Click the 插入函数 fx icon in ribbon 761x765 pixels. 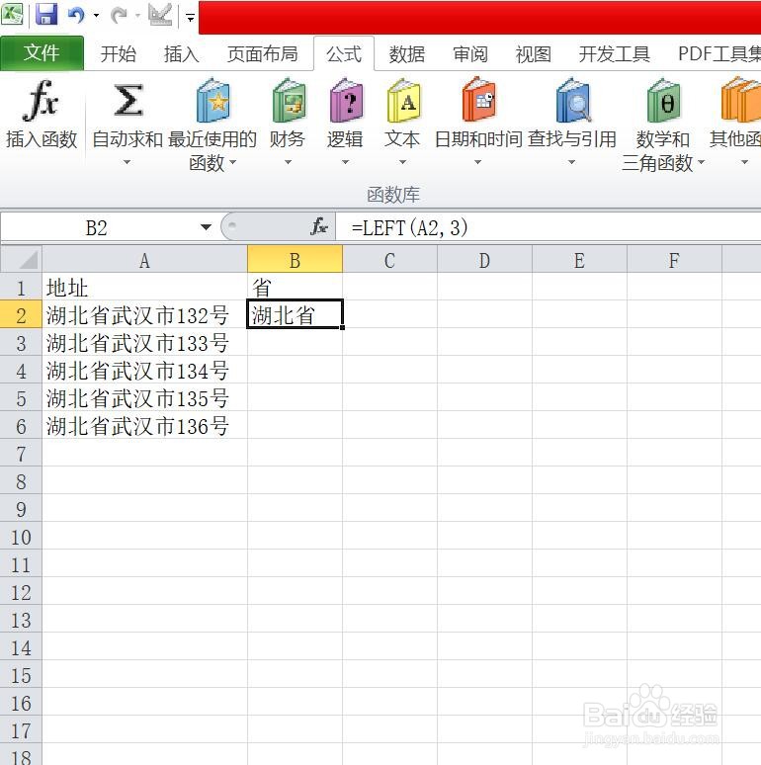41,102
